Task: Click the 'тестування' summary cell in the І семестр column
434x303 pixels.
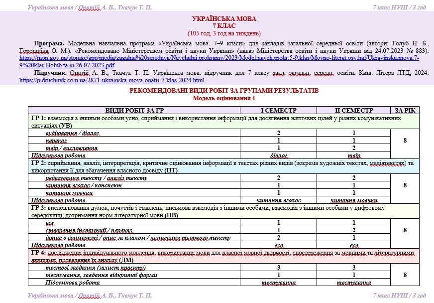Action: point(278,283)
